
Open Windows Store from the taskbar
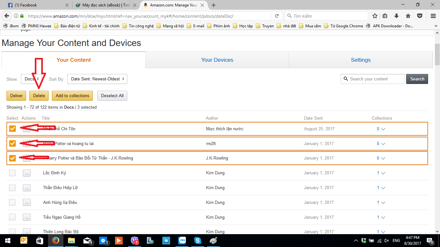[x=40, y=241]
